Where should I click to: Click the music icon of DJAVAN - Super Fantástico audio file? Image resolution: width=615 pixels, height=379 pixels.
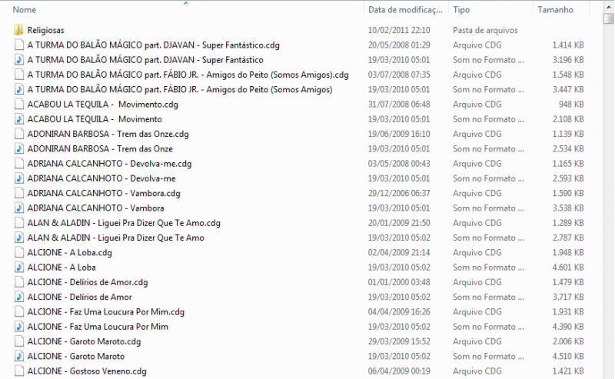click(18, 60)
